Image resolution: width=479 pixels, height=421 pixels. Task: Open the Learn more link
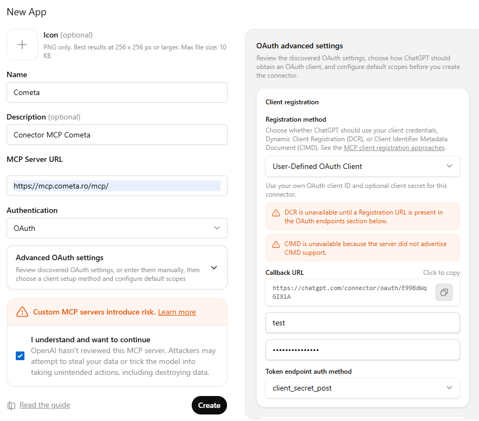coord(177,312)
